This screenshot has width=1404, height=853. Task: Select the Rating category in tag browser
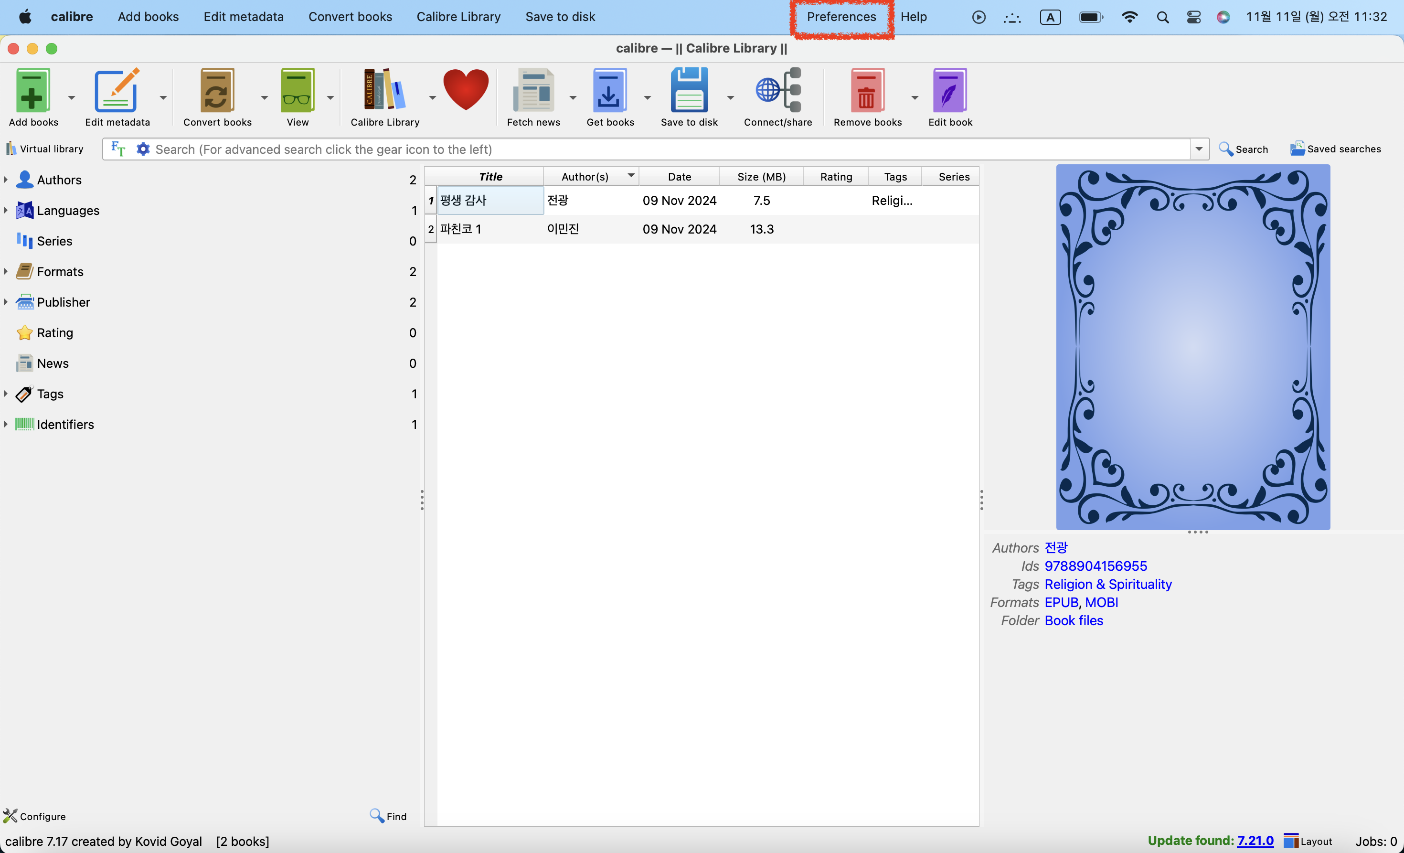coord(55,333)
